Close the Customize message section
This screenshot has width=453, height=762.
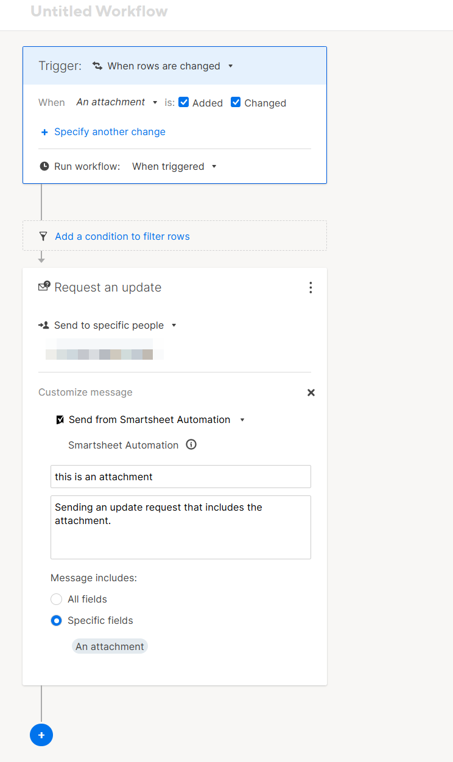311,393
